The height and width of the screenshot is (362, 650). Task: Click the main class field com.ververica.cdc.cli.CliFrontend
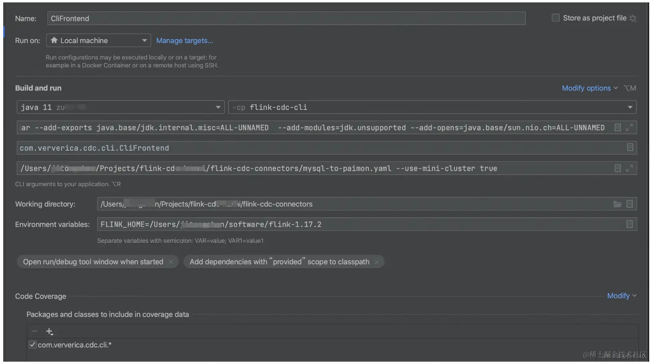[x=327, y=148]
